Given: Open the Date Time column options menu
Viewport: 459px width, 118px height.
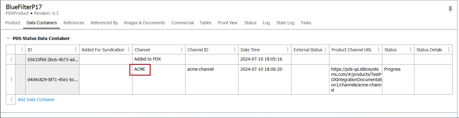Looking at the screenshot, I should [288, 49].
